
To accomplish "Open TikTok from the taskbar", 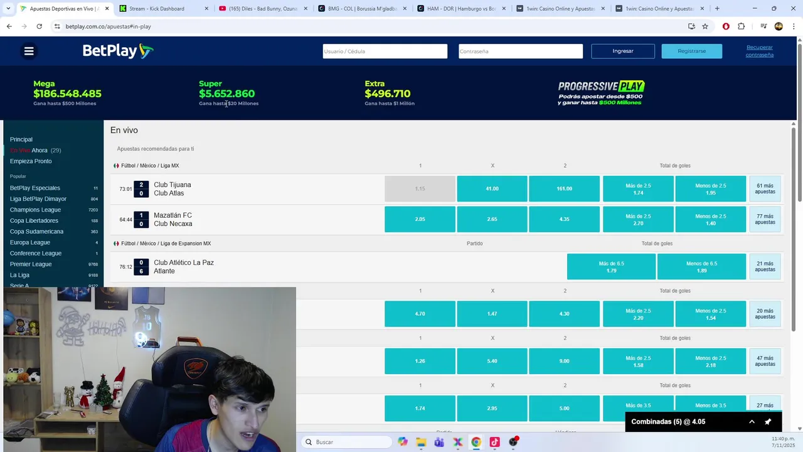I will pyautogui.click(x=495, y=442).
